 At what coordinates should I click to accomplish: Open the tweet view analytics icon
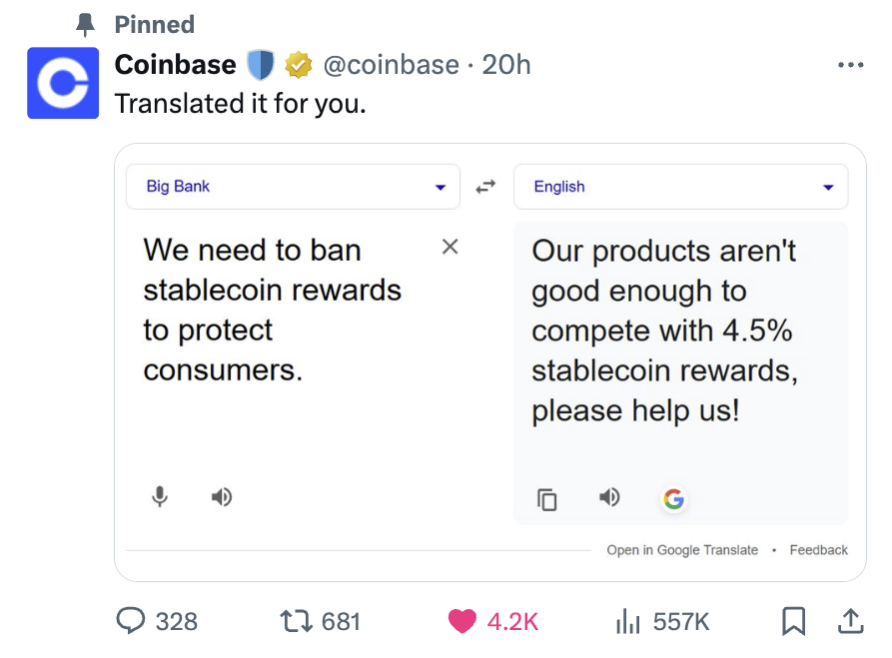[627, 621]
